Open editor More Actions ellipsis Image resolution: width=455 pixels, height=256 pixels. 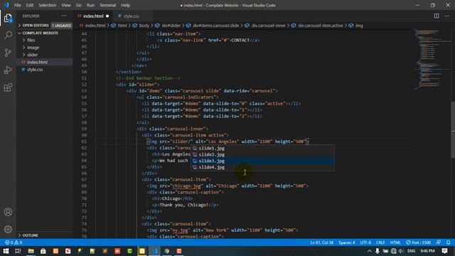click(447, 16)
